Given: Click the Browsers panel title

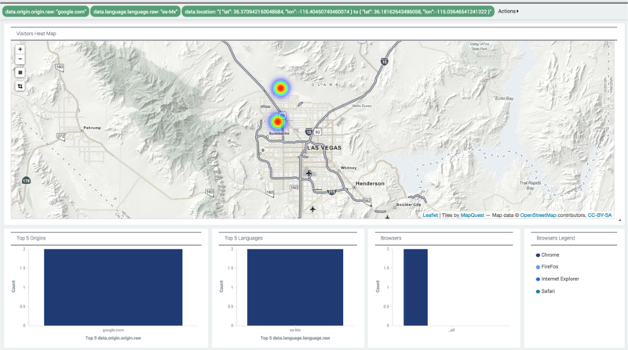Looking at the screenshot, I should [390, 238].
